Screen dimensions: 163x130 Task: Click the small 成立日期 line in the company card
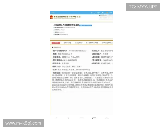click(61, 34)
